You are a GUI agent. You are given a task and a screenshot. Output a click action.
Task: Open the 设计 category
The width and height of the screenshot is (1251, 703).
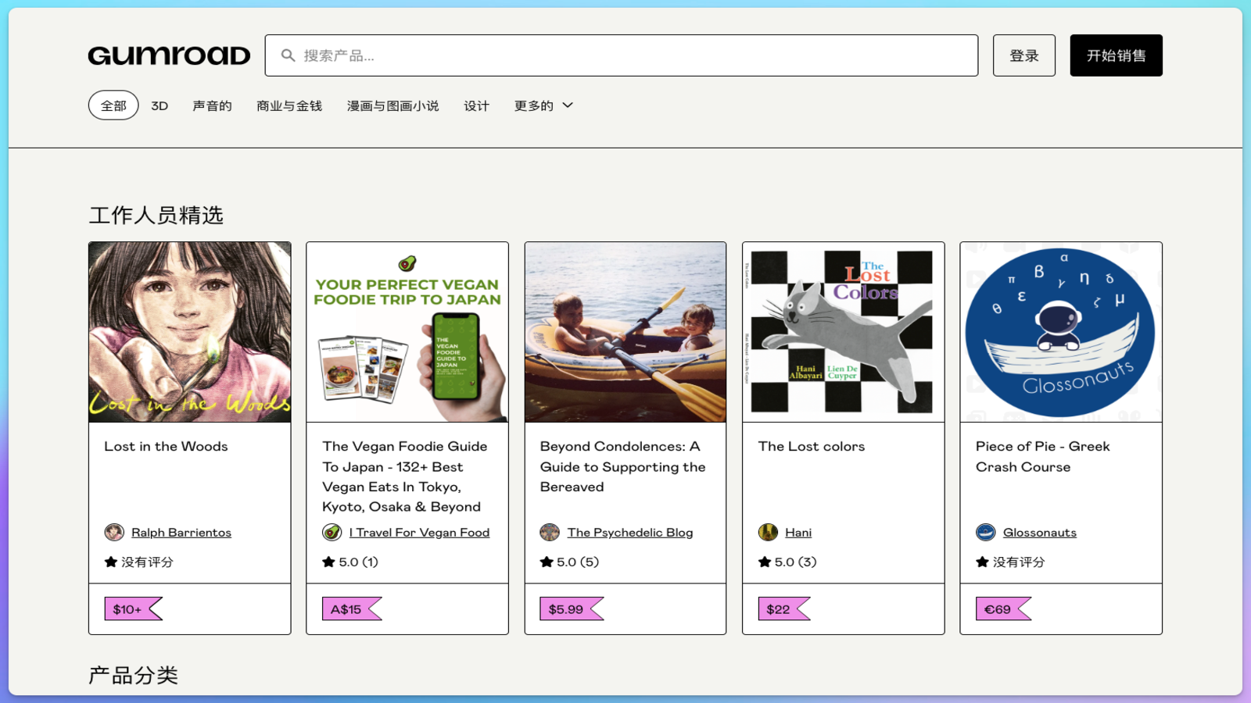[476, 105]
